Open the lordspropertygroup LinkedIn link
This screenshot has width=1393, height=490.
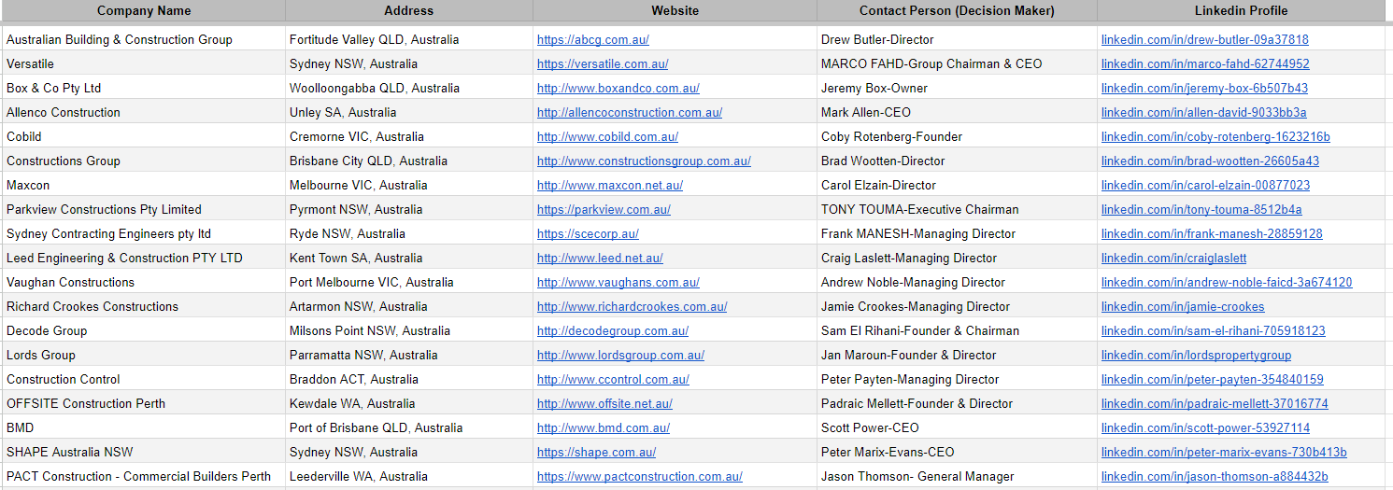pyautogui.click(x=1196, y=356)
